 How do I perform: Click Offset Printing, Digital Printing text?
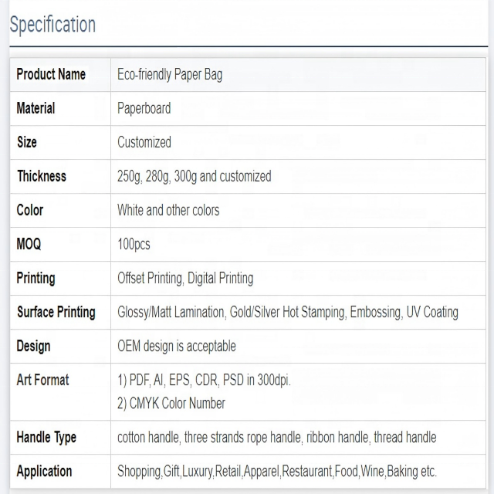coord(185,279)
